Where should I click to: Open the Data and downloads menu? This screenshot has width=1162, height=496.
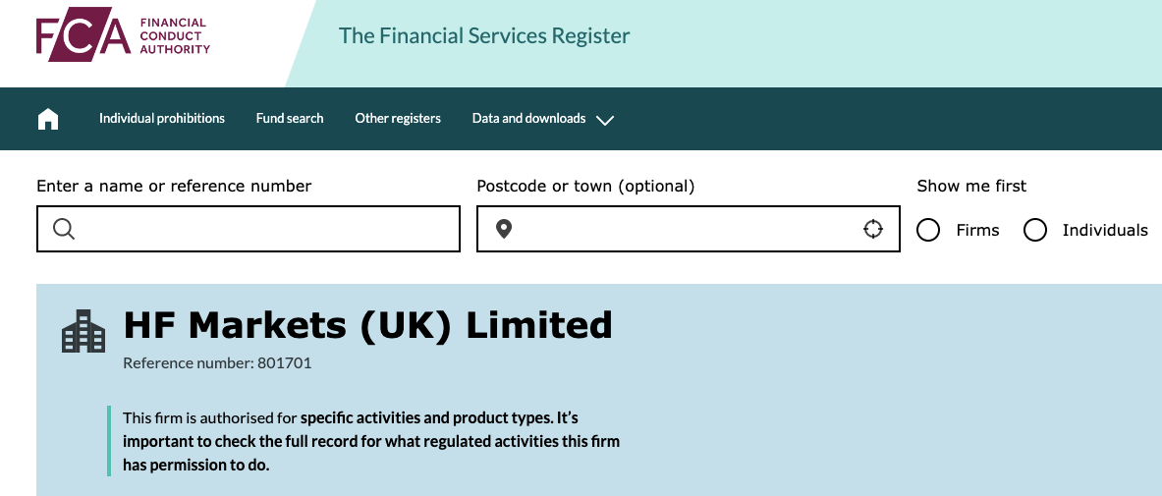point(529,119)
